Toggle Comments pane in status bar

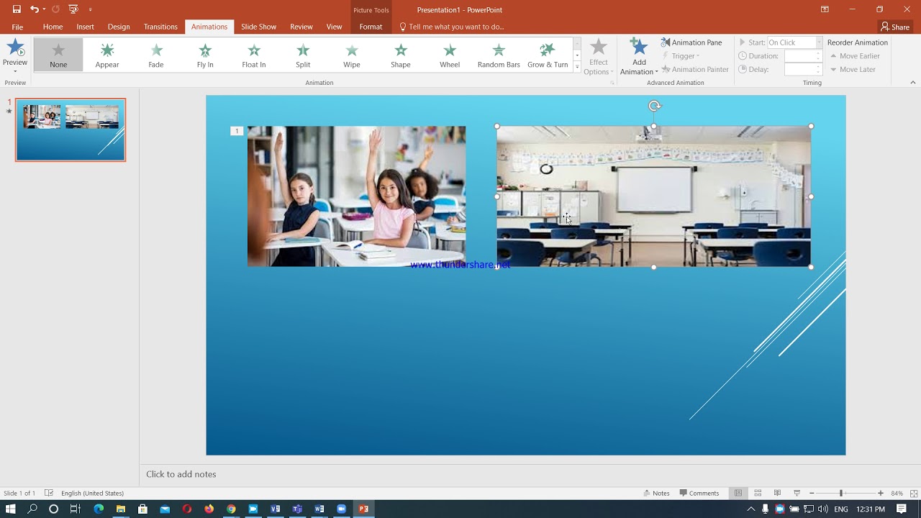pyautogui.click(x=698, y=493)
